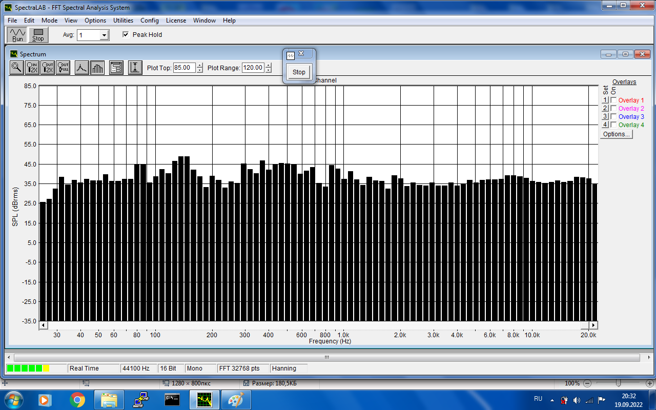
Task: Open the View menu
Action: [x=71, y=20]
